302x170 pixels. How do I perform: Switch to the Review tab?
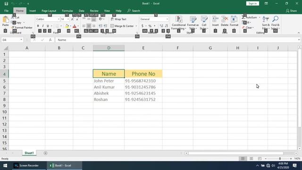[94, 11]
